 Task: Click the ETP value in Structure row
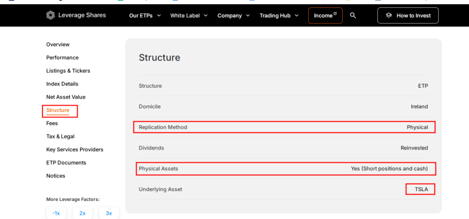click(423, 86)
